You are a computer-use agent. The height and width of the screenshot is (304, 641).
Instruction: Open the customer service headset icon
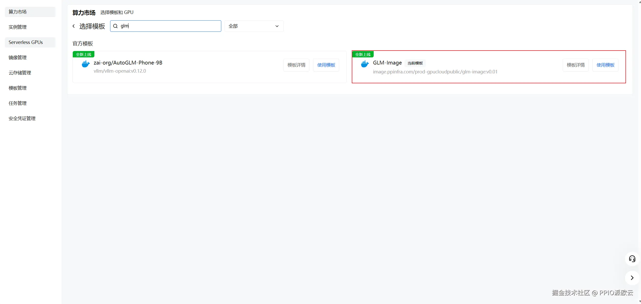632,259
